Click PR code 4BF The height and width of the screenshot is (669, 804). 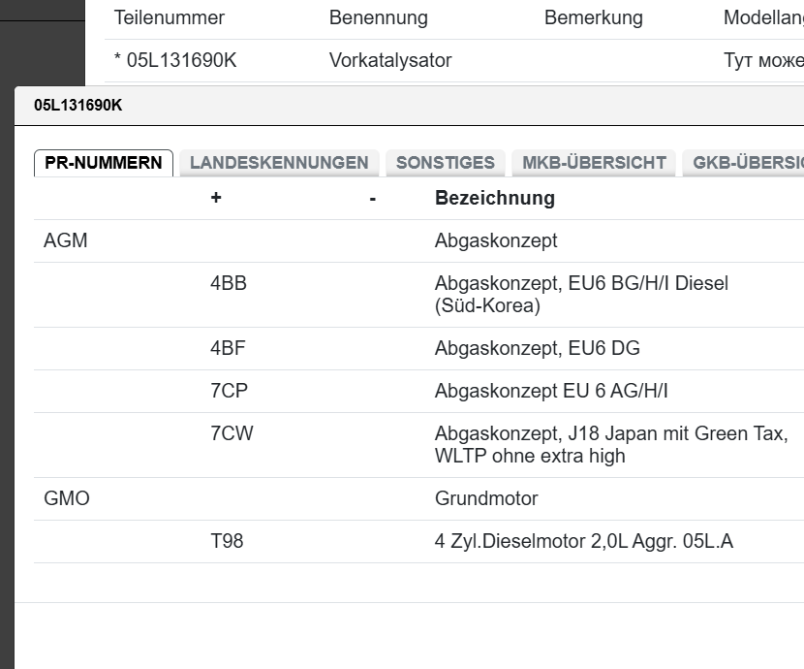[228, 348]
